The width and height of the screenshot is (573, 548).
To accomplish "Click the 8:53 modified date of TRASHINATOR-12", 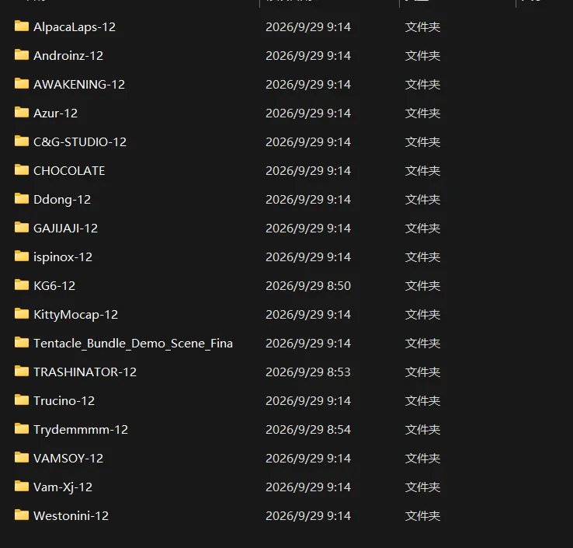I will click(308, 372).
